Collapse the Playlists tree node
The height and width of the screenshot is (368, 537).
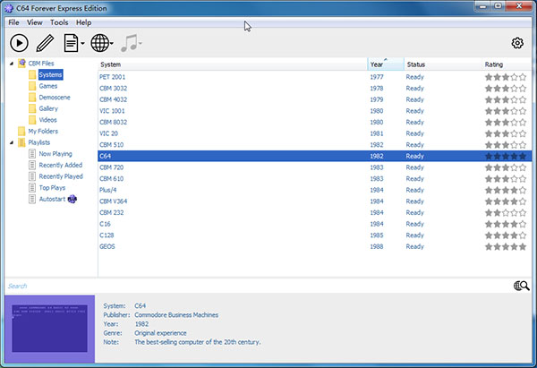click(x=12, y=142)
